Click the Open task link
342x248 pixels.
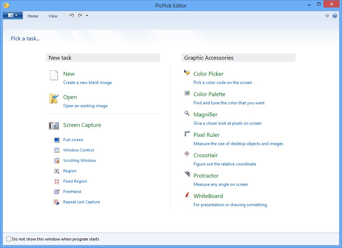pyautogui.click(x=70, y=97)
